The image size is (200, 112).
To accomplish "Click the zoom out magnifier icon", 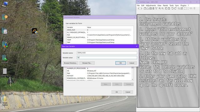I will click(162, 8).
